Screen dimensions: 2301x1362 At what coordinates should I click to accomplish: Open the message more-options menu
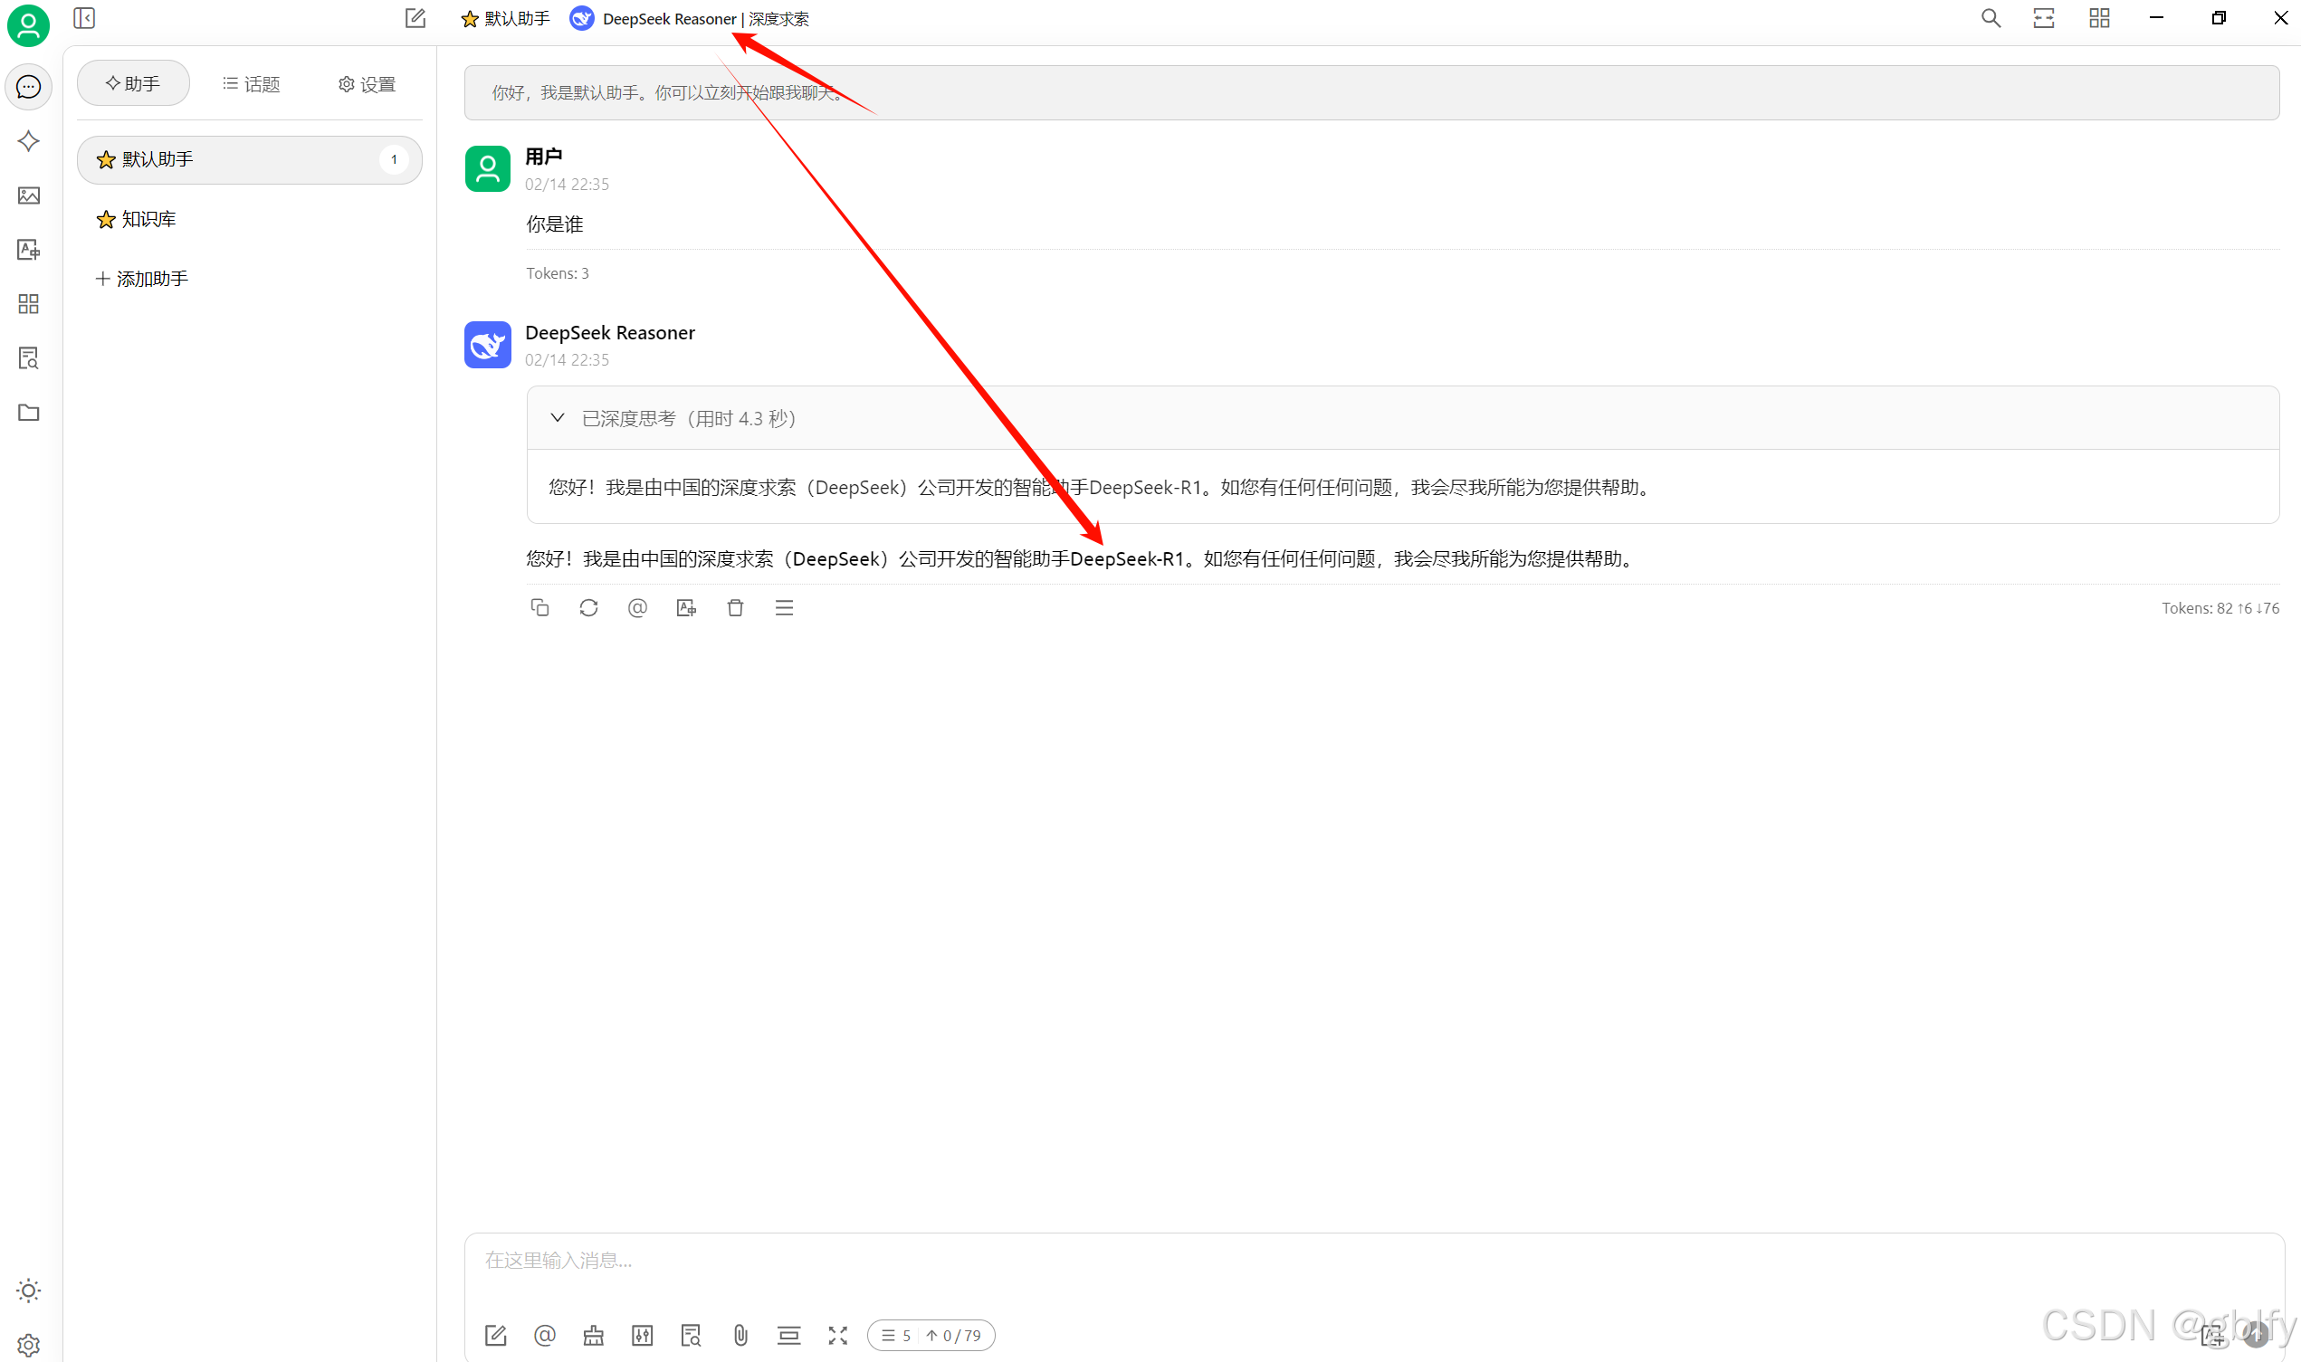(784, 607)
